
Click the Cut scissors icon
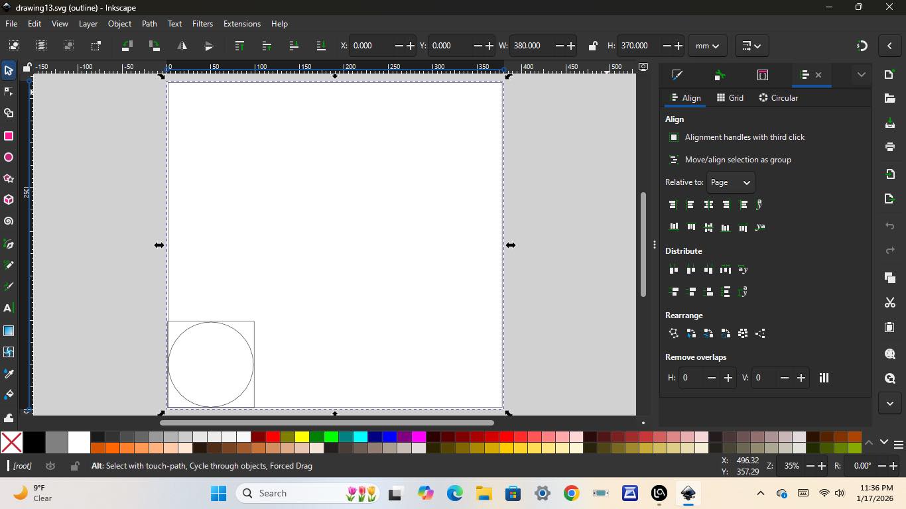coord(890,303)
